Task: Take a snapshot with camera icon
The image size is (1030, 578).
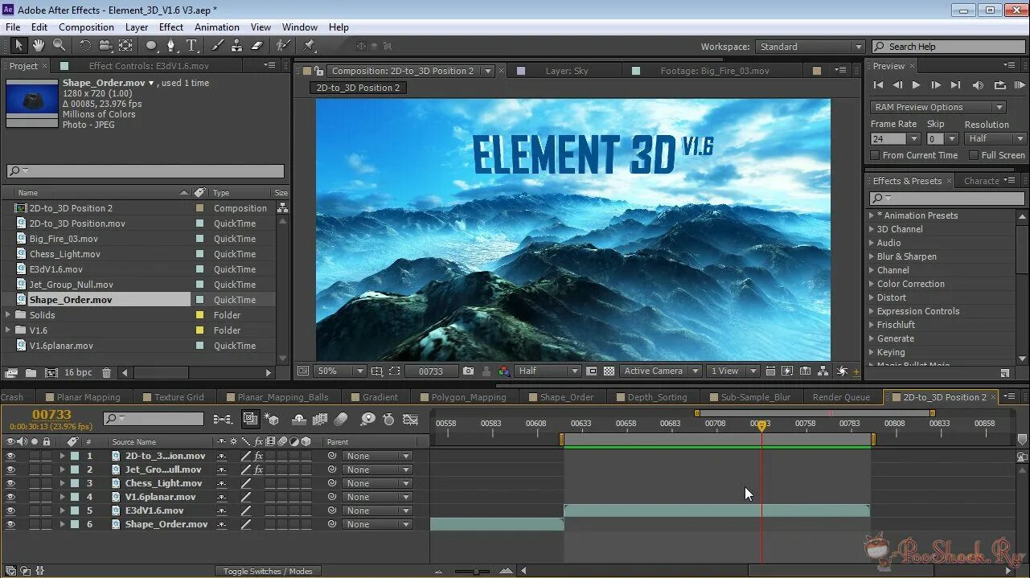Action: (468, 371)
